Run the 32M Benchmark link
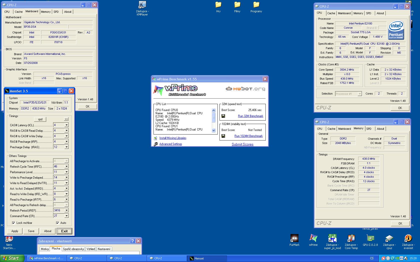 [x=250, y=116]
